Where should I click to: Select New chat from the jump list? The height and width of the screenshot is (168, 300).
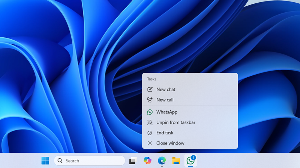click(x=166, y=90)
